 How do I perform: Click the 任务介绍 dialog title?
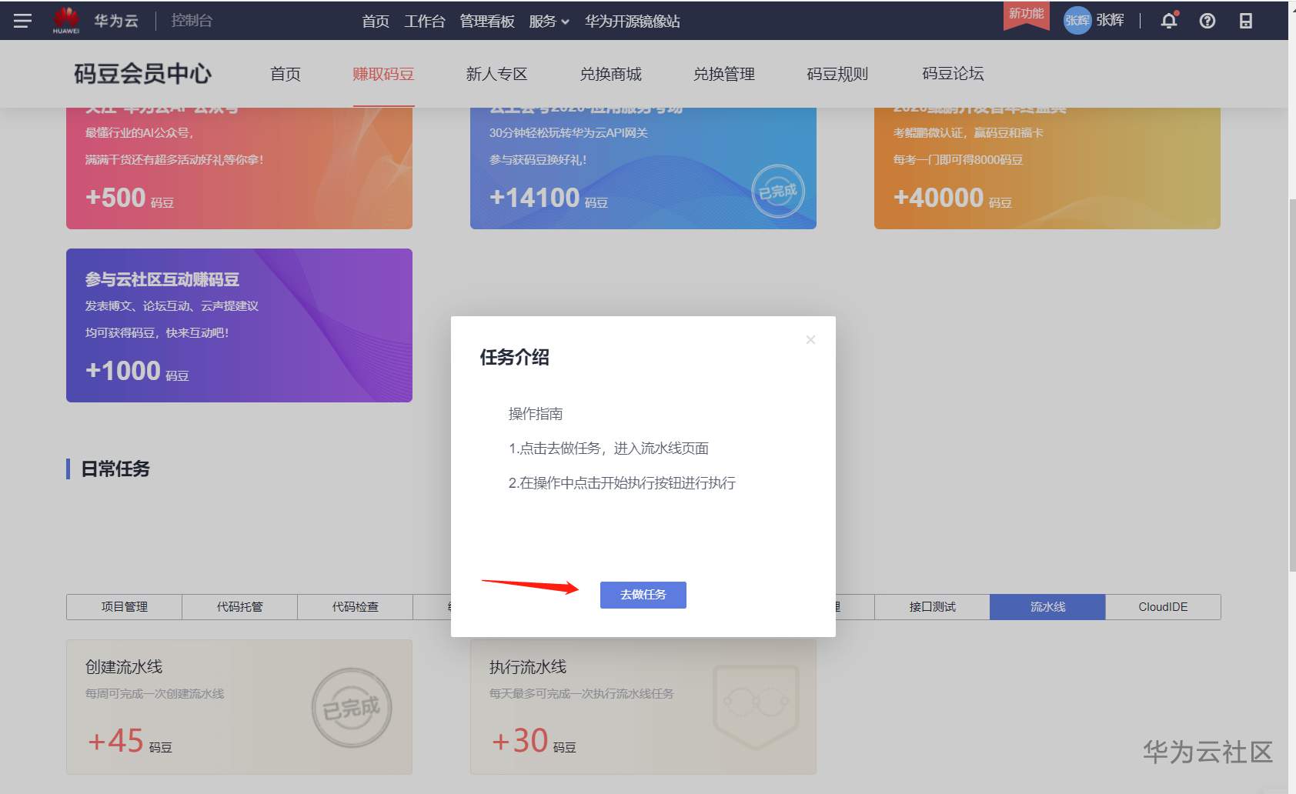(515, 357)
